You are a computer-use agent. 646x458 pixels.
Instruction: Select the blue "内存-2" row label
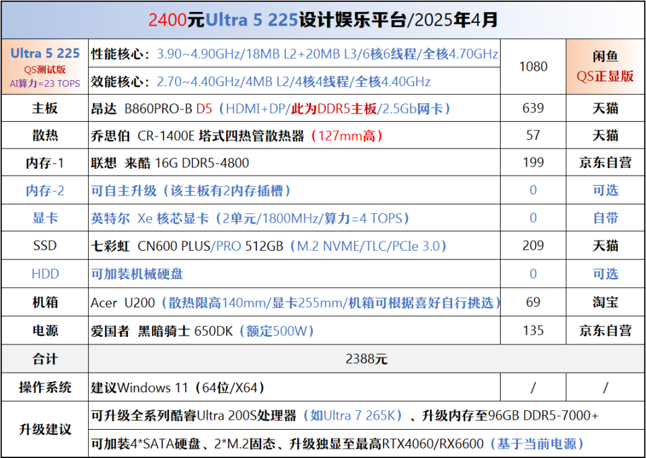click(x=45, y=191)
